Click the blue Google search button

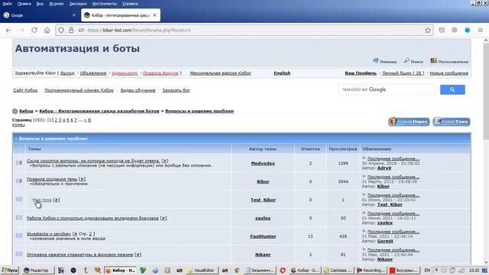point(452,90)
